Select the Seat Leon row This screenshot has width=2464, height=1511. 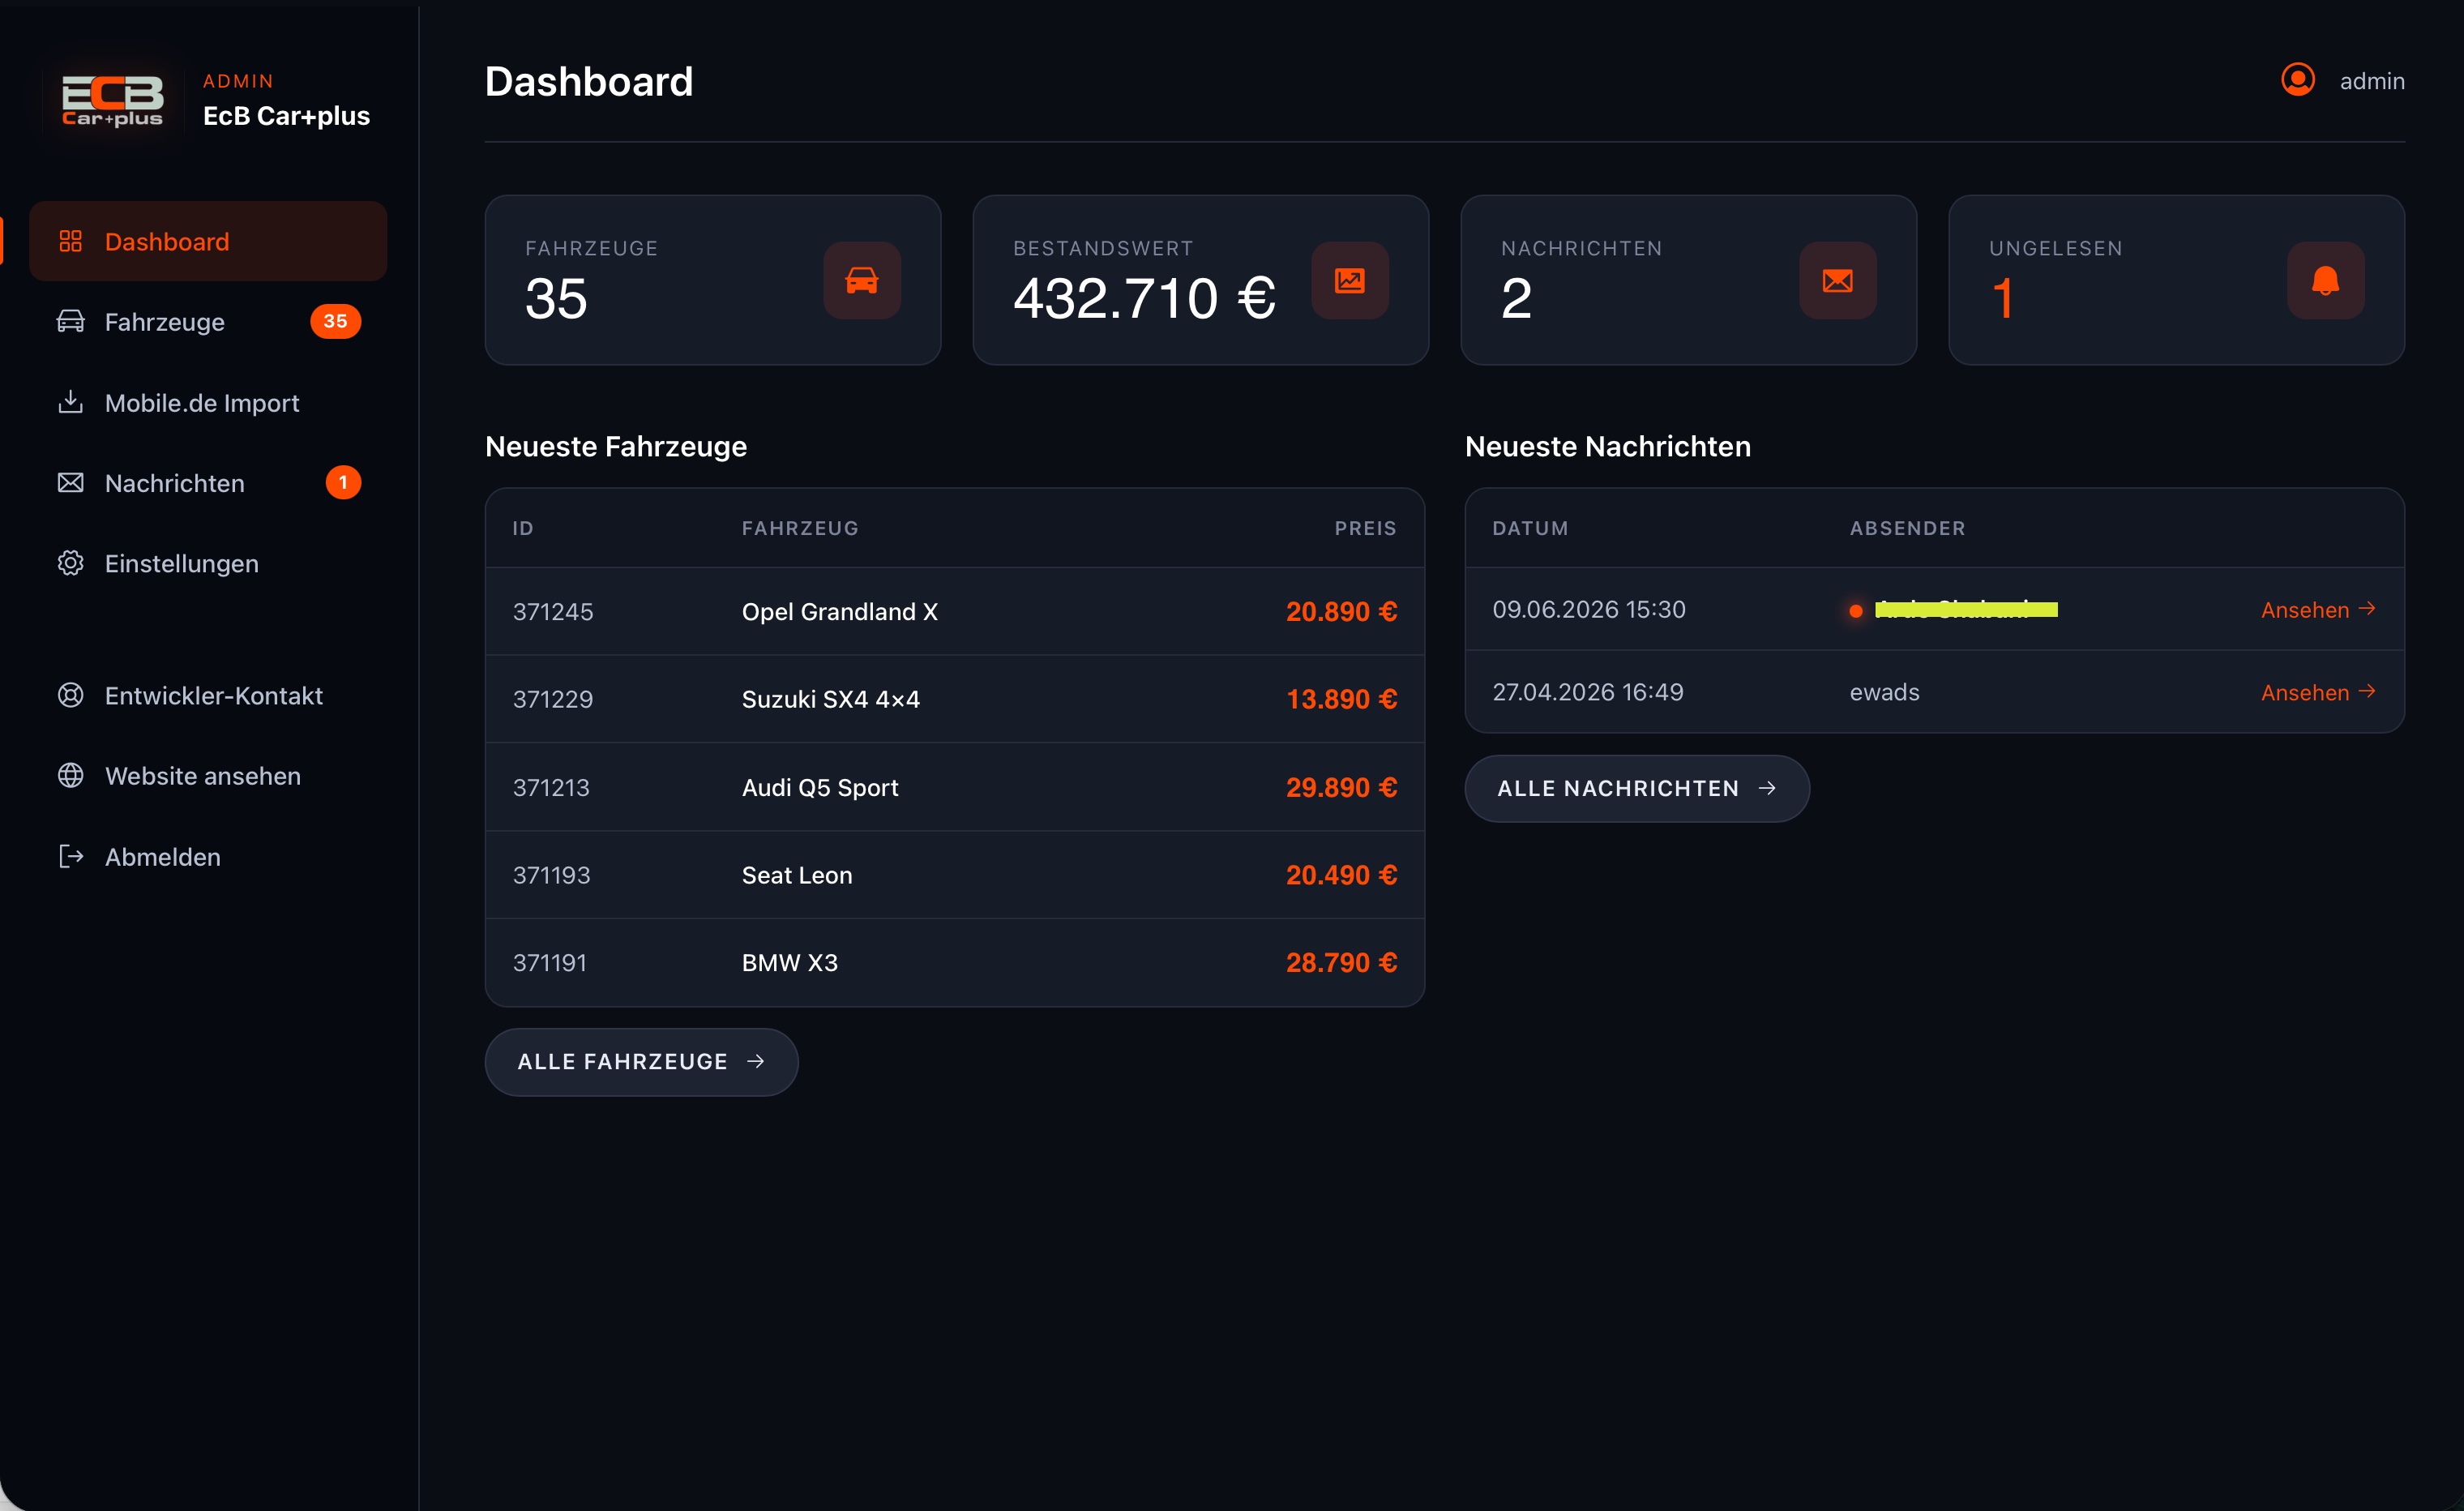pos(954,875)
